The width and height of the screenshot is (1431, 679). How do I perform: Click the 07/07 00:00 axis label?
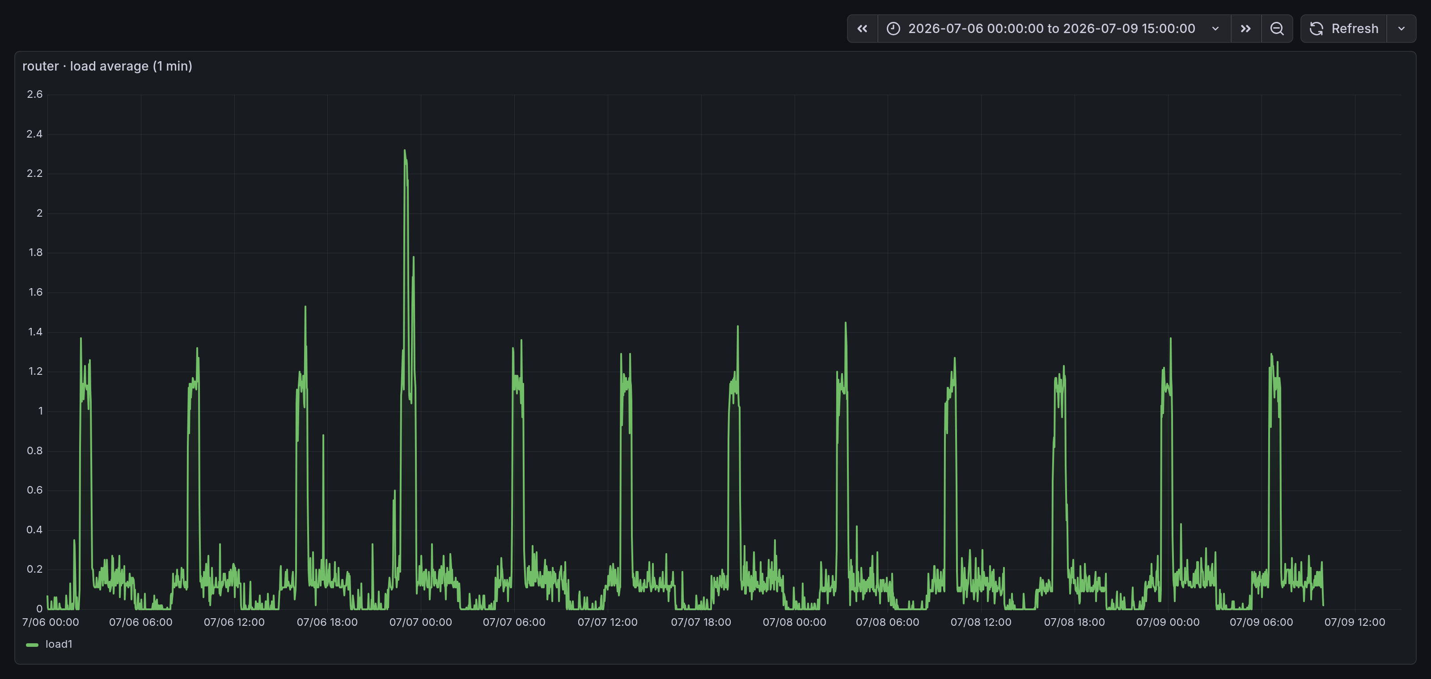tap(420, 622)
